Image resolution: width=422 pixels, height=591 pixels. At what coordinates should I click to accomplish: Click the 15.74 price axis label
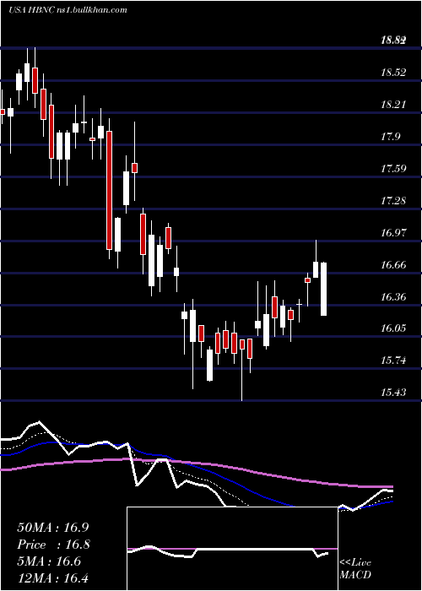point(393,361)
